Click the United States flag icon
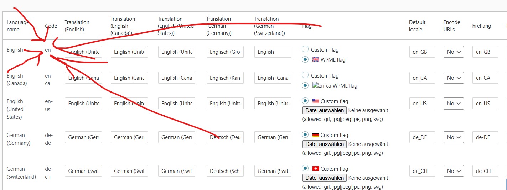Viewport: 507px width, 190px height. (x=316, y=101)
